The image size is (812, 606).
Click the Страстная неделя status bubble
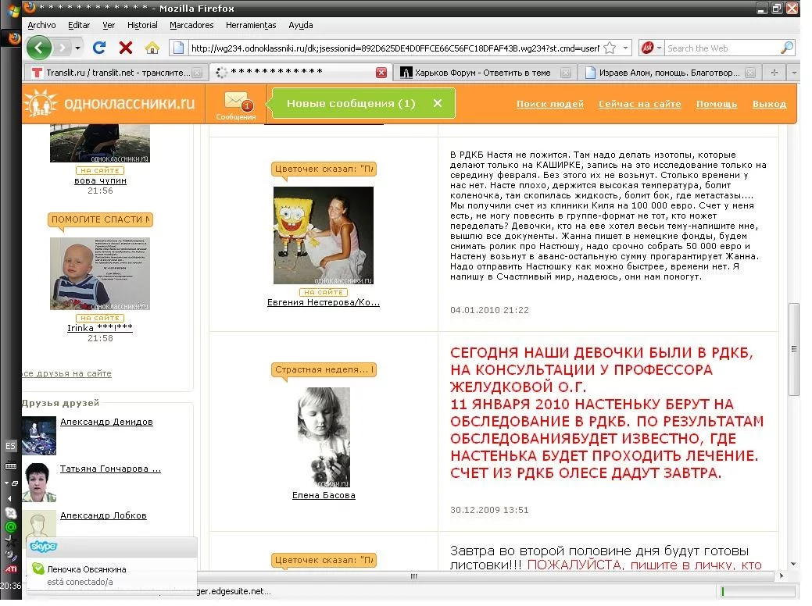324,370
